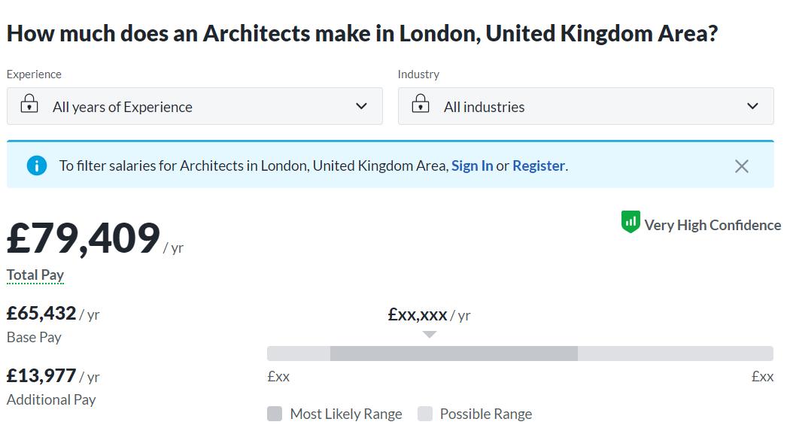
Task: Click the gray salary range bar
Action: click(x=519, y=353)
